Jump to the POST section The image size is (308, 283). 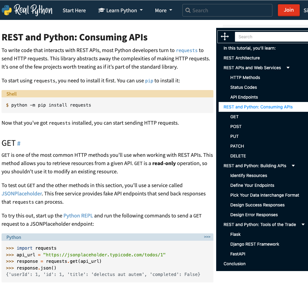click(236, 126)
